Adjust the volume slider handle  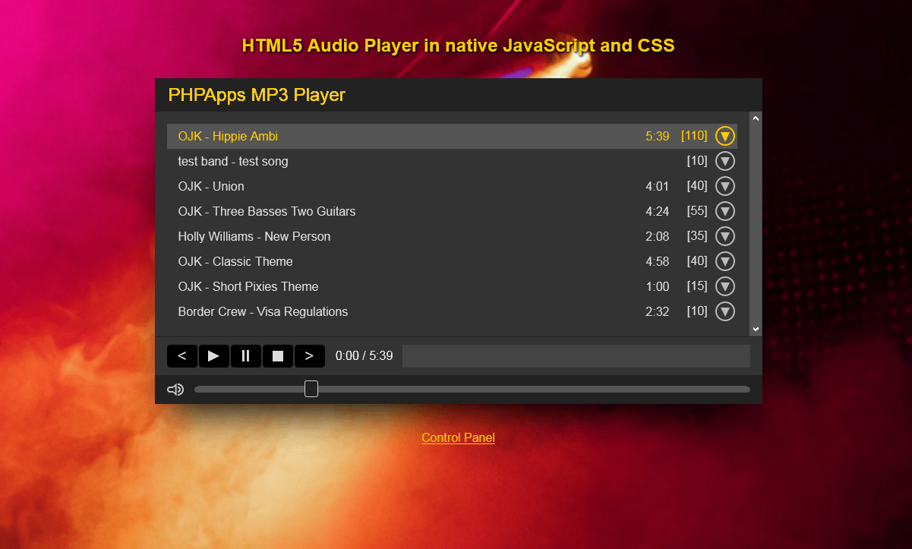pos(311,388)
